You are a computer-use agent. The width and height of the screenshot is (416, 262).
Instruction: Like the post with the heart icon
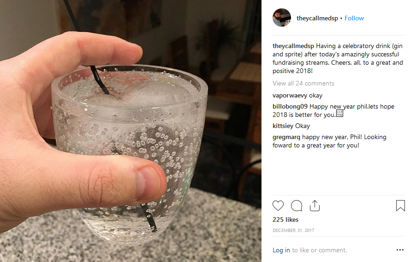pyautogui.click(x=278, y=206)
